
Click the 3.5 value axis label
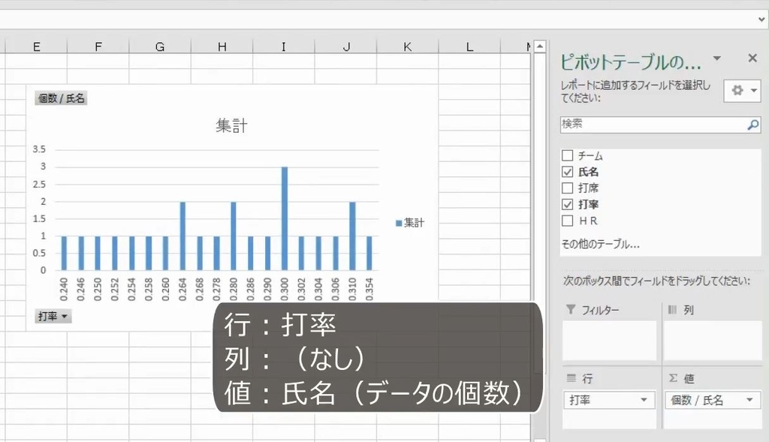[x=39, y=149]
